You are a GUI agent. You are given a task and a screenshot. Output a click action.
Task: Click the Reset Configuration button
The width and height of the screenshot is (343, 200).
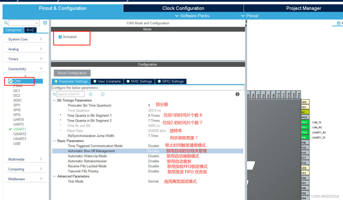[72, 73]
